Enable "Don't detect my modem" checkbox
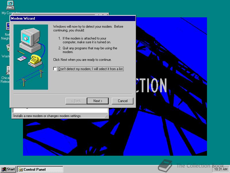 (55, 69)
